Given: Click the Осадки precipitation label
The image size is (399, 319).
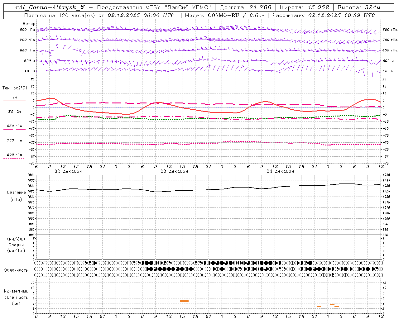Looking at the screenshot, I should coord(16,245).
